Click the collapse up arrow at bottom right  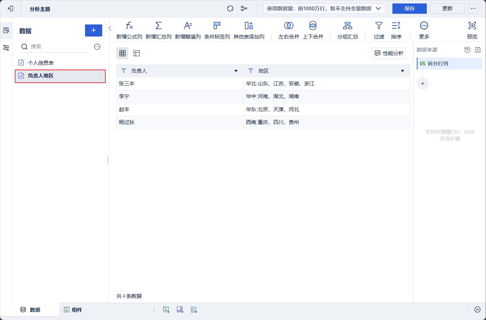(477, 309)
